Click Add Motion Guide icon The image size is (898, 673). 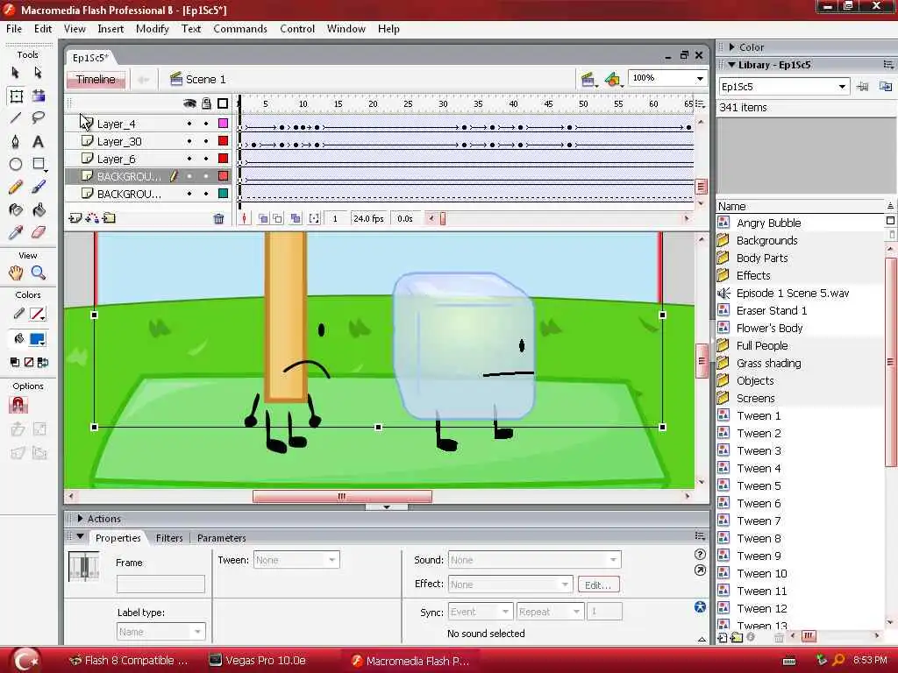pyautogui.click(x=91, y=218)
